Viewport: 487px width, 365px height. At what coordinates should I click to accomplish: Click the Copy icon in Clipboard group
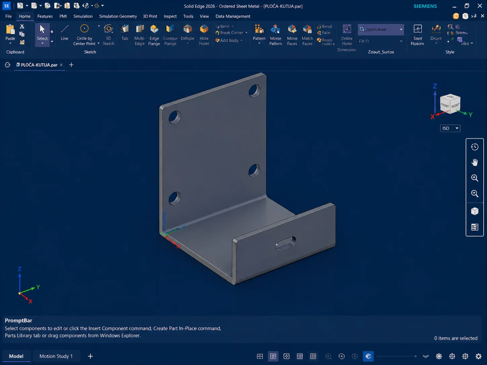[x=22, y=34]
